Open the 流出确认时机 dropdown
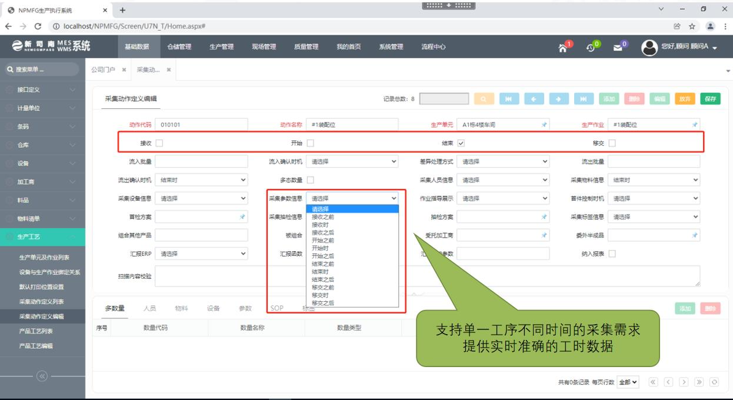The height and width of the screenshot is (400, 733). 201,180
